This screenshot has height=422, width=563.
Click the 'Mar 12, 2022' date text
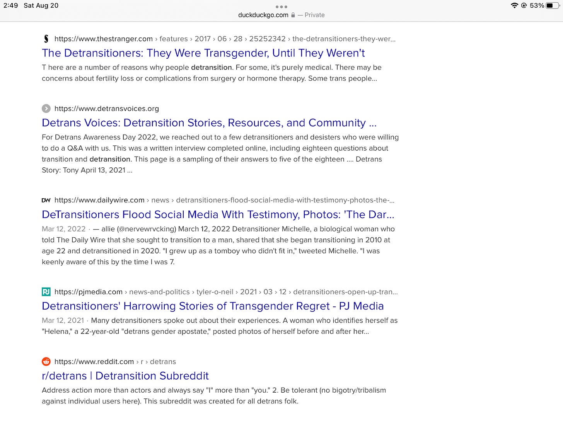tap(64, 229)
